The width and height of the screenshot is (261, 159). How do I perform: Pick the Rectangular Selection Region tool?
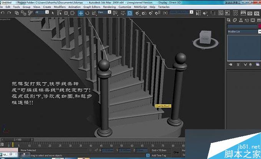coord(66,13)
